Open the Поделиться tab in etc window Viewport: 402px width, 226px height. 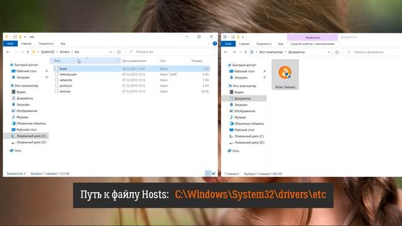pyautogui.click(x=46, y=43)
